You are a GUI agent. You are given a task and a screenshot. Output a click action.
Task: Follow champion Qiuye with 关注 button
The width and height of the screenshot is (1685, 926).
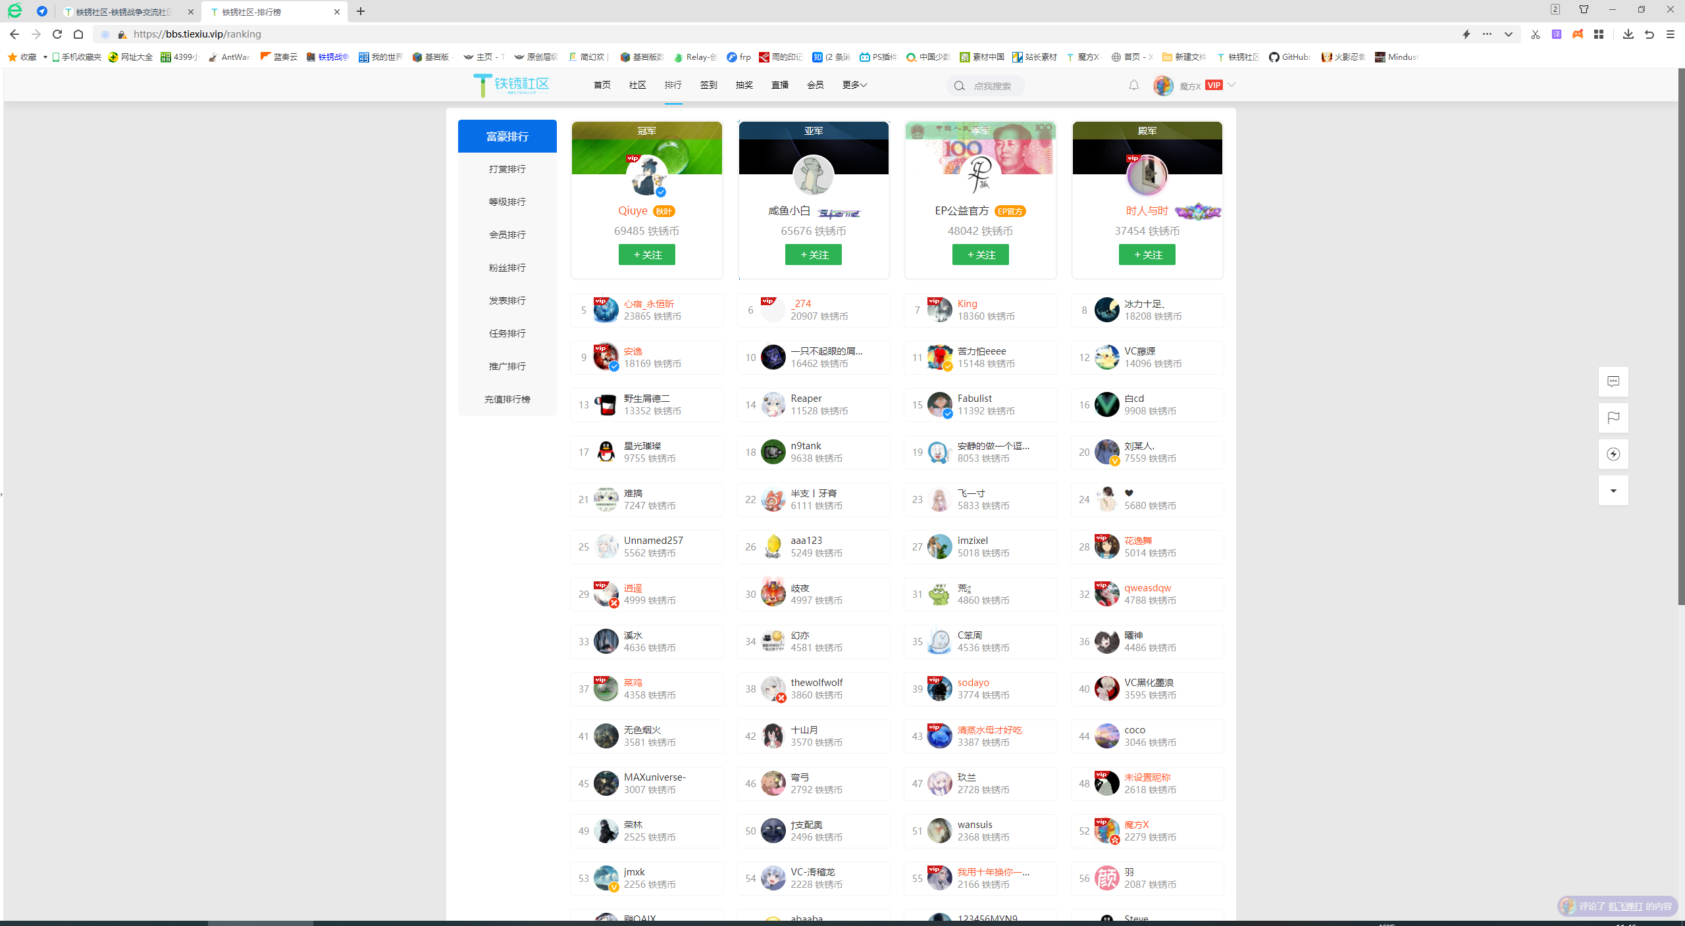click(646, 255)
